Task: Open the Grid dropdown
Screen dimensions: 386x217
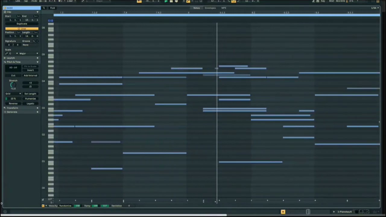Action: pyautogui.click(x=13, y=94)
